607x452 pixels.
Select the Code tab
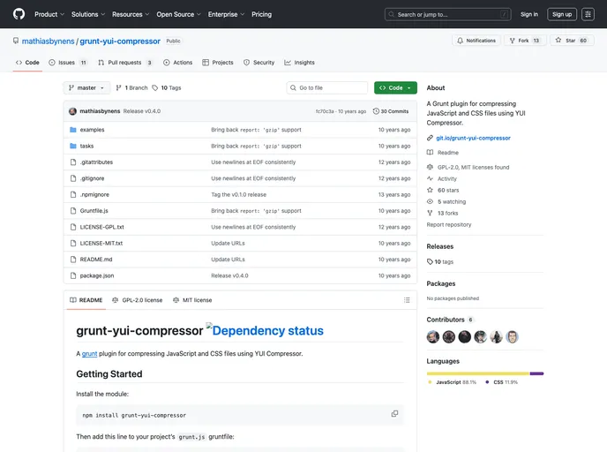[27, 63]
